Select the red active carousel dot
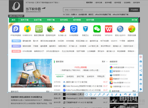148x108 pixels. [43, 86]
